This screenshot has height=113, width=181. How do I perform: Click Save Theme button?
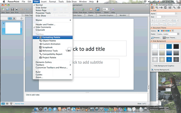[170, 38]
